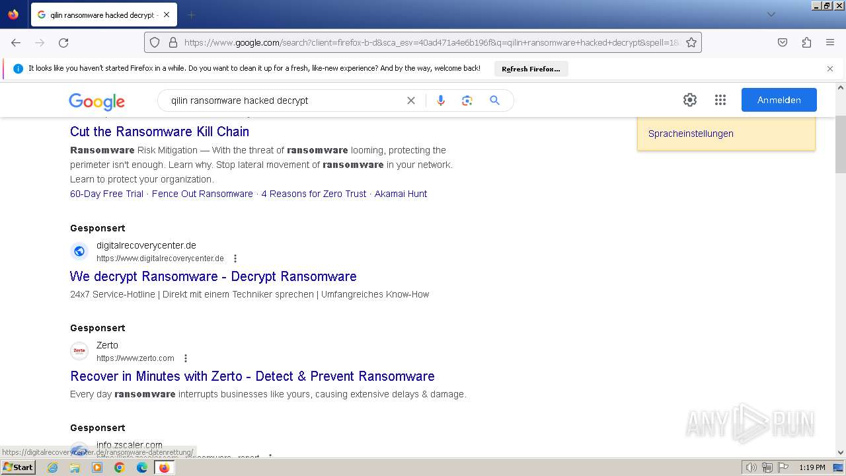846x476 pixels.
Task: Start voice search with microphone icon
Action: pos(441,100)
